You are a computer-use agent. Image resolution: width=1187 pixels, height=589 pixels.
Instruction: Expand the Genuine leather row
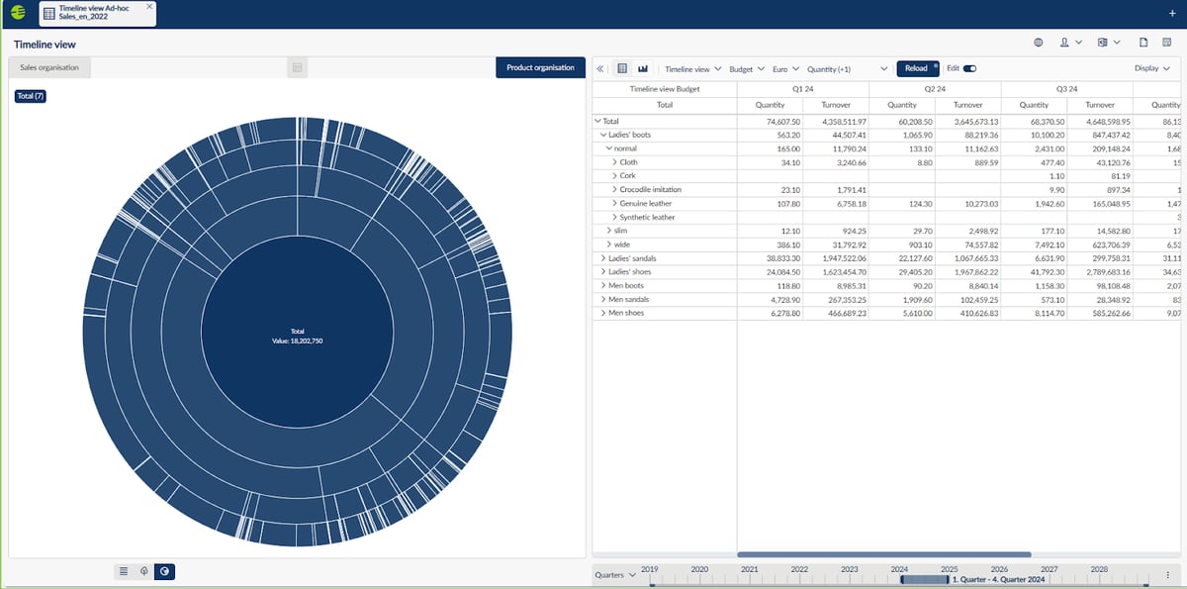(614, 203)
